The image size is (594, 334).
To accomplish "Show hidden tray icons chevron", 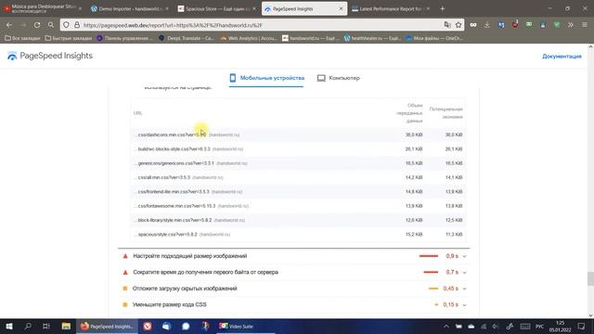I will [446, 326].
